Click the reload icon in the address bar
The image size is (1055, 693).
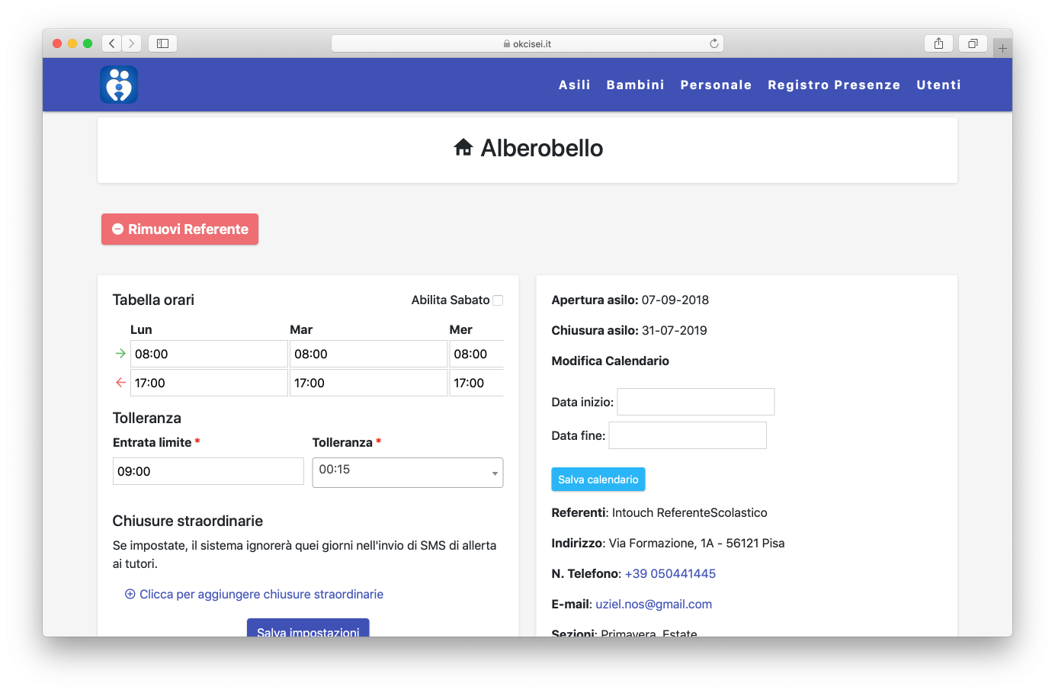714,43
